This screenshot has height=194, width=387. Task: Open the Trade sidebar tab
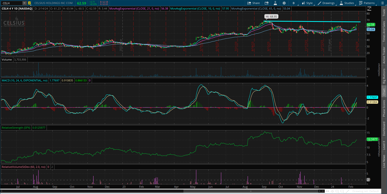[384, 13]
